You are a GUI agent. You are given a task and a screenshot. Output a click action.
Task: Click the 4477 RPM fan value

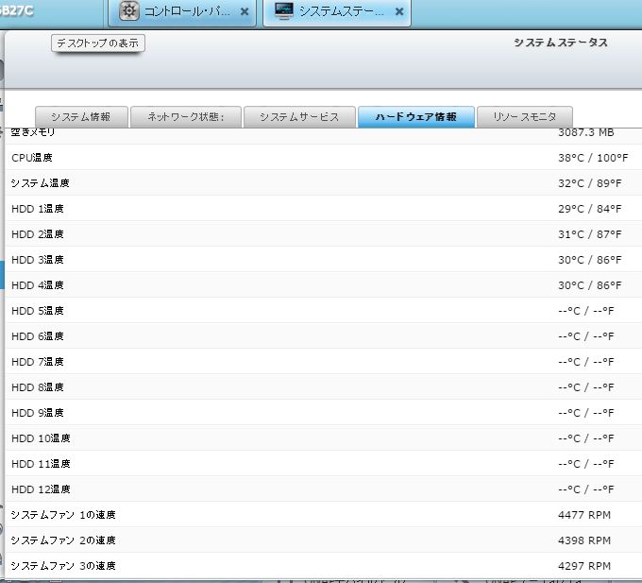pyautogui.click(x=583, y=515)
